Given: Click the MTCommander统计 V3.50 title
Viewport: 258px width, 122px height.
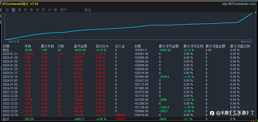Looking at the screenshot, I should click(20, 4).
